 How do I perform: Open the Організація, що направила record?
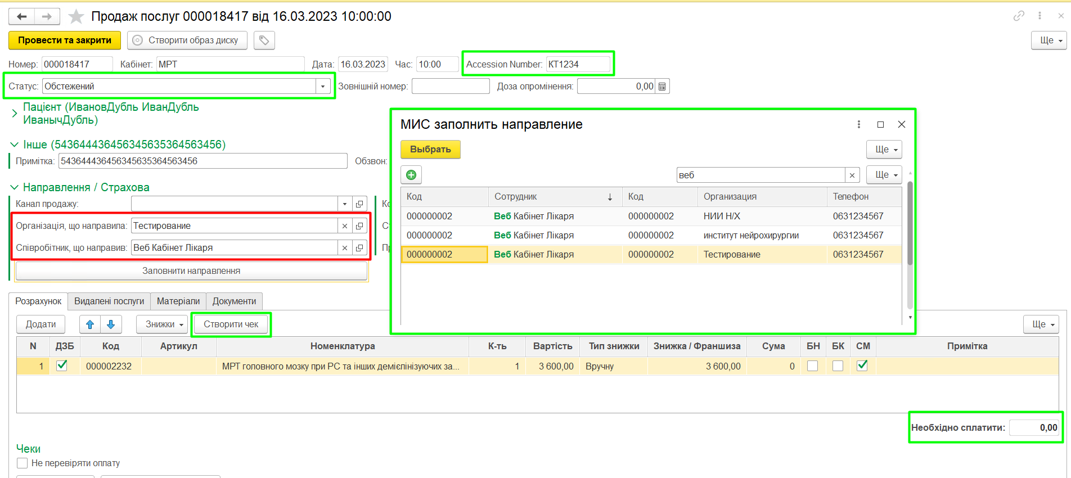pos(359,226)
